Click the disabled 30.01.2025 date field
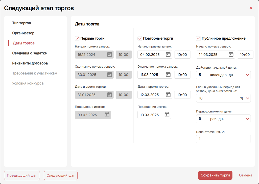This screenshot has width=259, height=184. [94, 75]
